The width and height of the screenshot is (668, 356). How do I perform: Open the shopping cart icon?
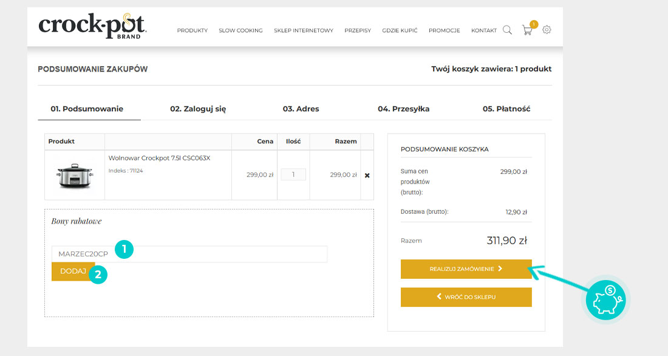point(527,30)
